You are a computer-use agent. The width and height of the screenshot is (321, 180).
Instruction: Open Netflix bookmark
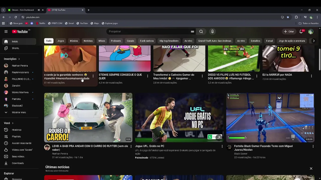41,23
